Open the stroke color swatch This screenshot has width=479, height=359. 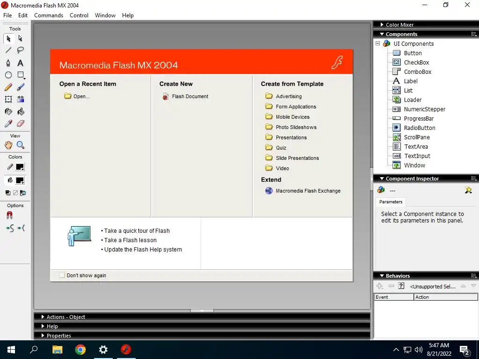(x=20, y=167)
